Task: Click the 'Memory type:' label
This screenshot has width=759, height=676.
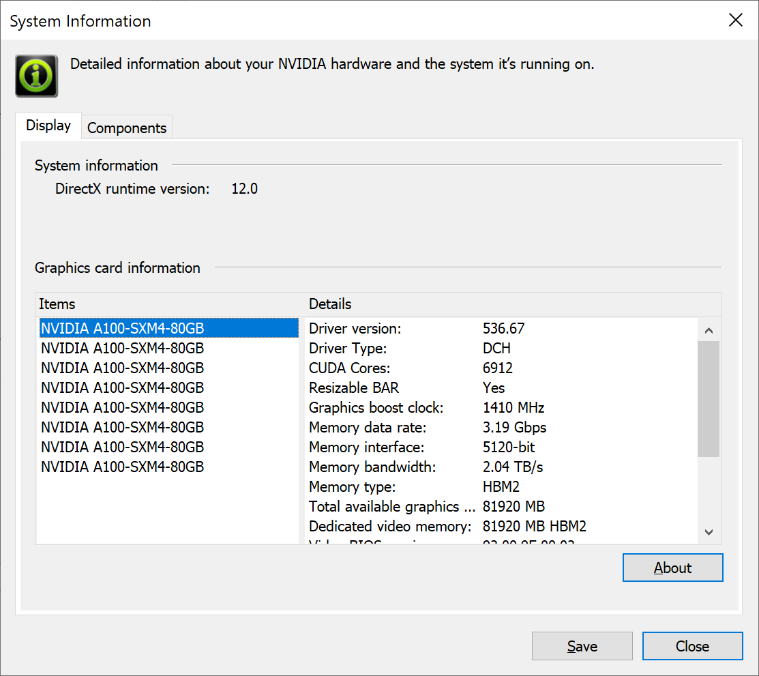Action: click(x=352, y=486)
